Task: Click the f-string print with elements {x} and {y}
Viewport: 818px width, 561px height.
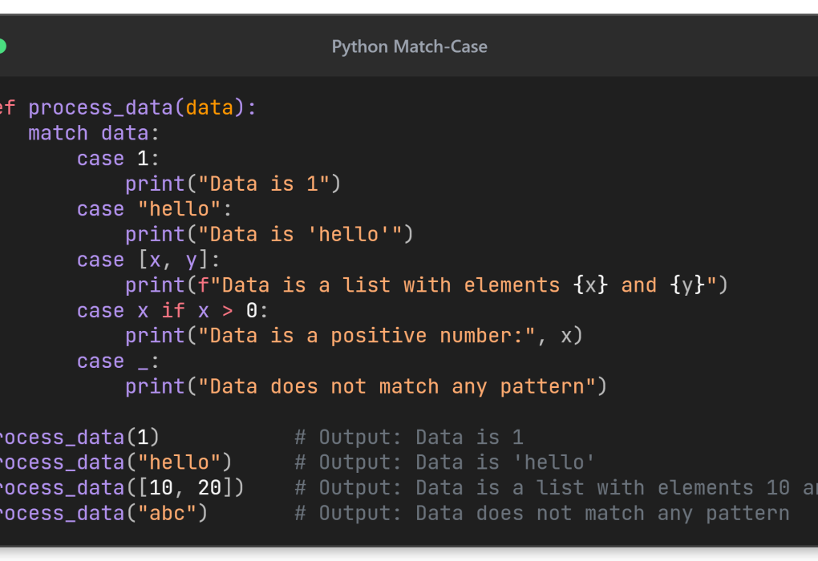Action: pyautogui.click(x=427, y=285)
